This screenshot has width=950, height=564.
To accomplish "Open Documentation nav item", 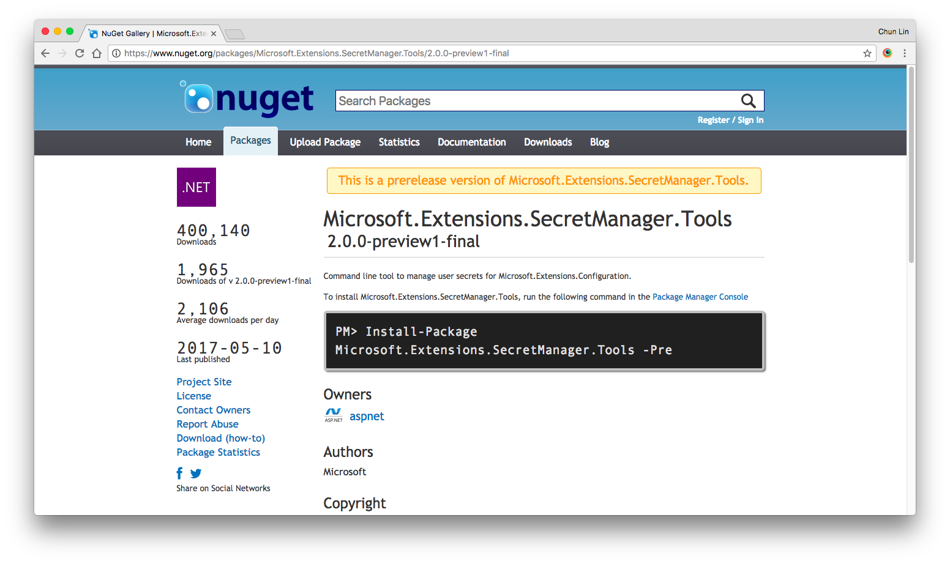I will 472,142.
